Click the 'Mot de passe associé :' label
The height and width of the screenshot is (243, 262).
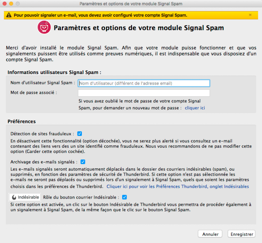coord(34,92)
